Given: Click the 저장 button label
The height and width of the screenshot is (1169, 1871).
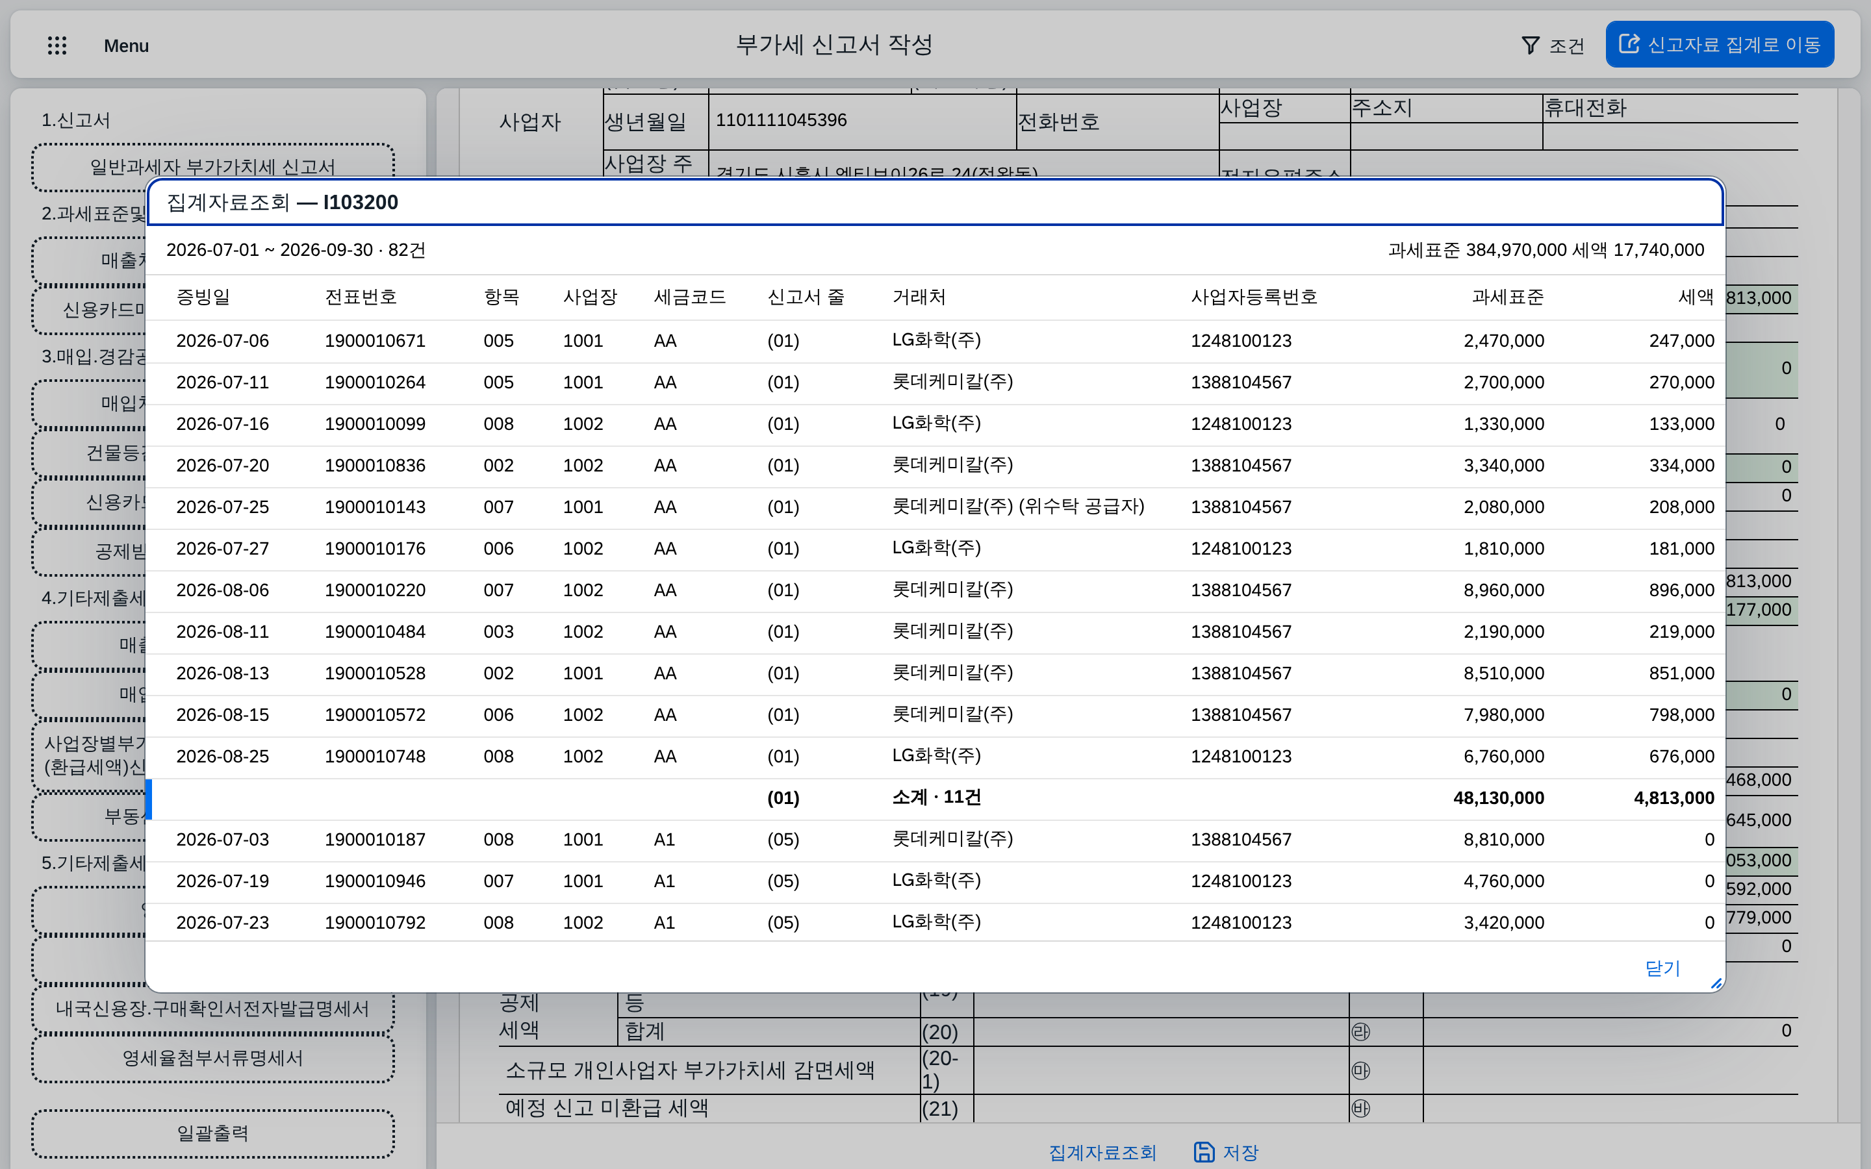Looking at the screenshot, I should click(x=1241, y=1152).
